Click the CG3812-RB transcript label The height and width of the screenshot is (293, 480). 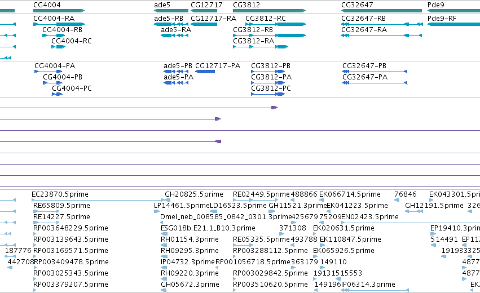point(253,30)
